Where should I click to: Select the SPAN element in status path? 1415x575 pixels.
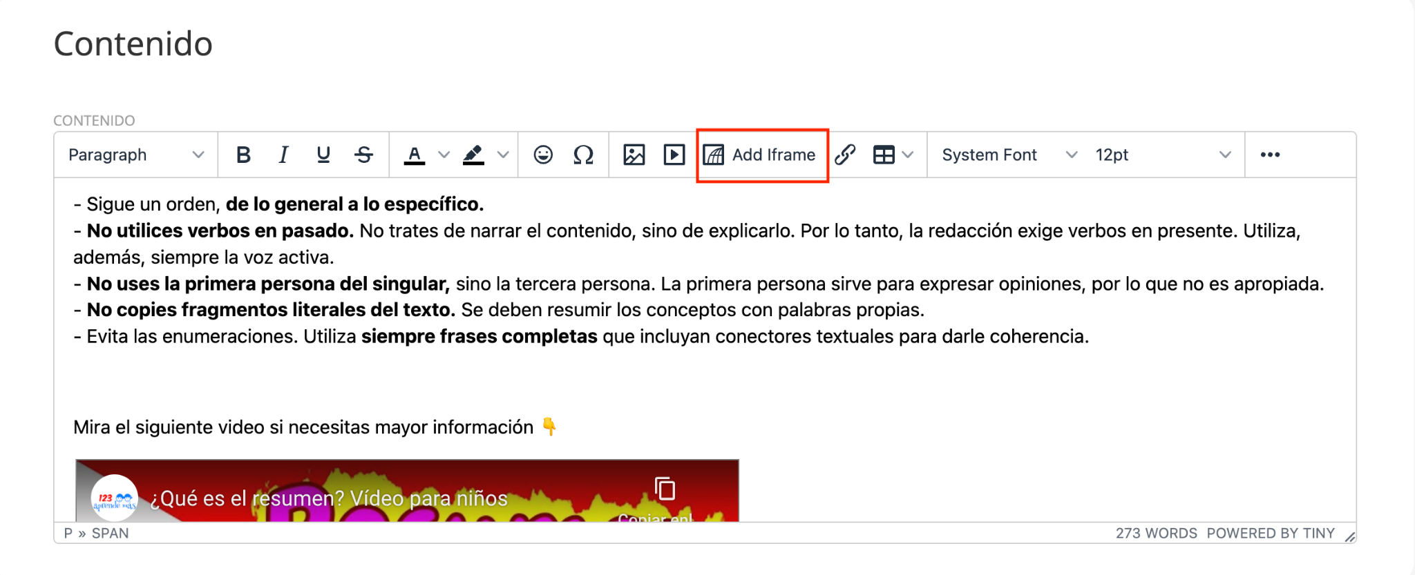click(111, 534)
